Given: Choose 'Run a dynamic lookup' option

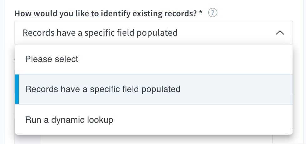Looking at the screenshot, I should (x=154, y=119).
